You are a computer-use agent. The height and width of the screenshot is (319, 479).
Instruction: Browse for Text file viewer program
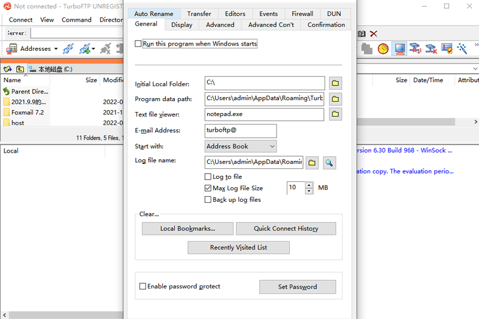(335, 114)
